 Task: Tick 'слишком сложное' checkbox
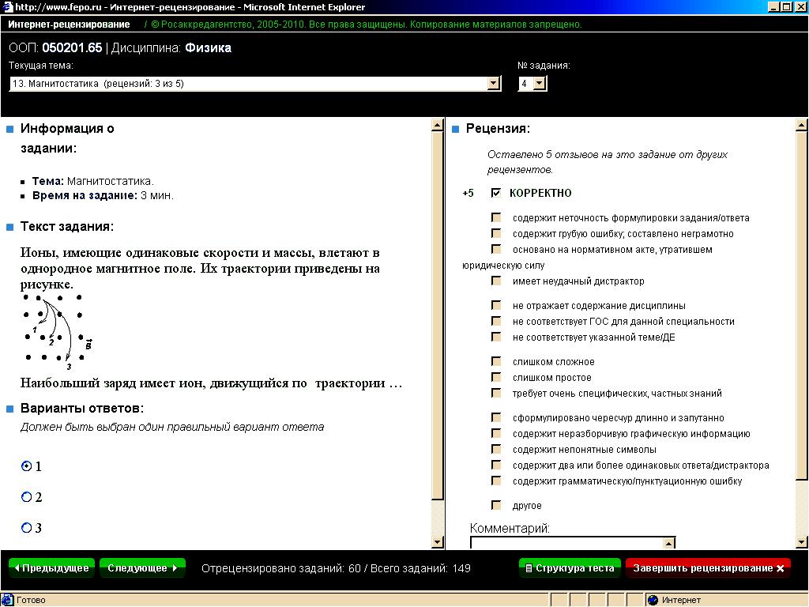tap(496, 361)
